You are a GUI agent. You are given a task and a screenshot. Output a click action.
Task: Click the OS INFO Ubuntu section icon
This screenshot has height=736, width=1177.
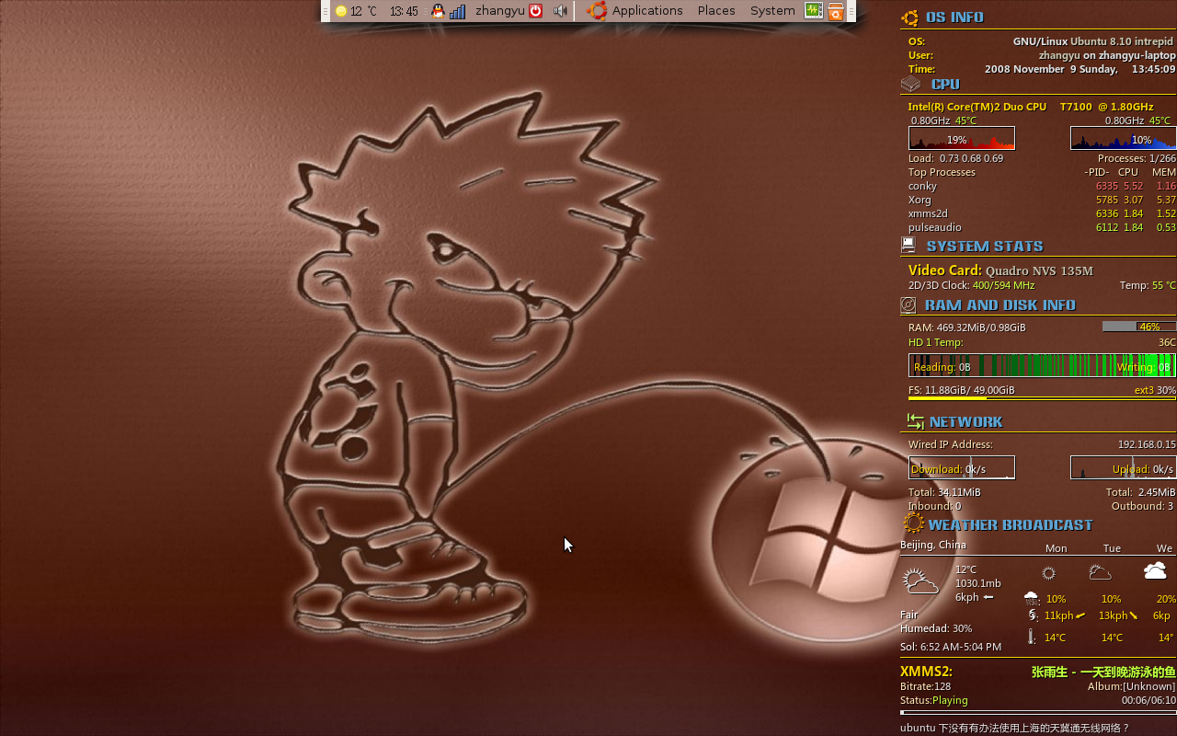click(x=910, y=17)
